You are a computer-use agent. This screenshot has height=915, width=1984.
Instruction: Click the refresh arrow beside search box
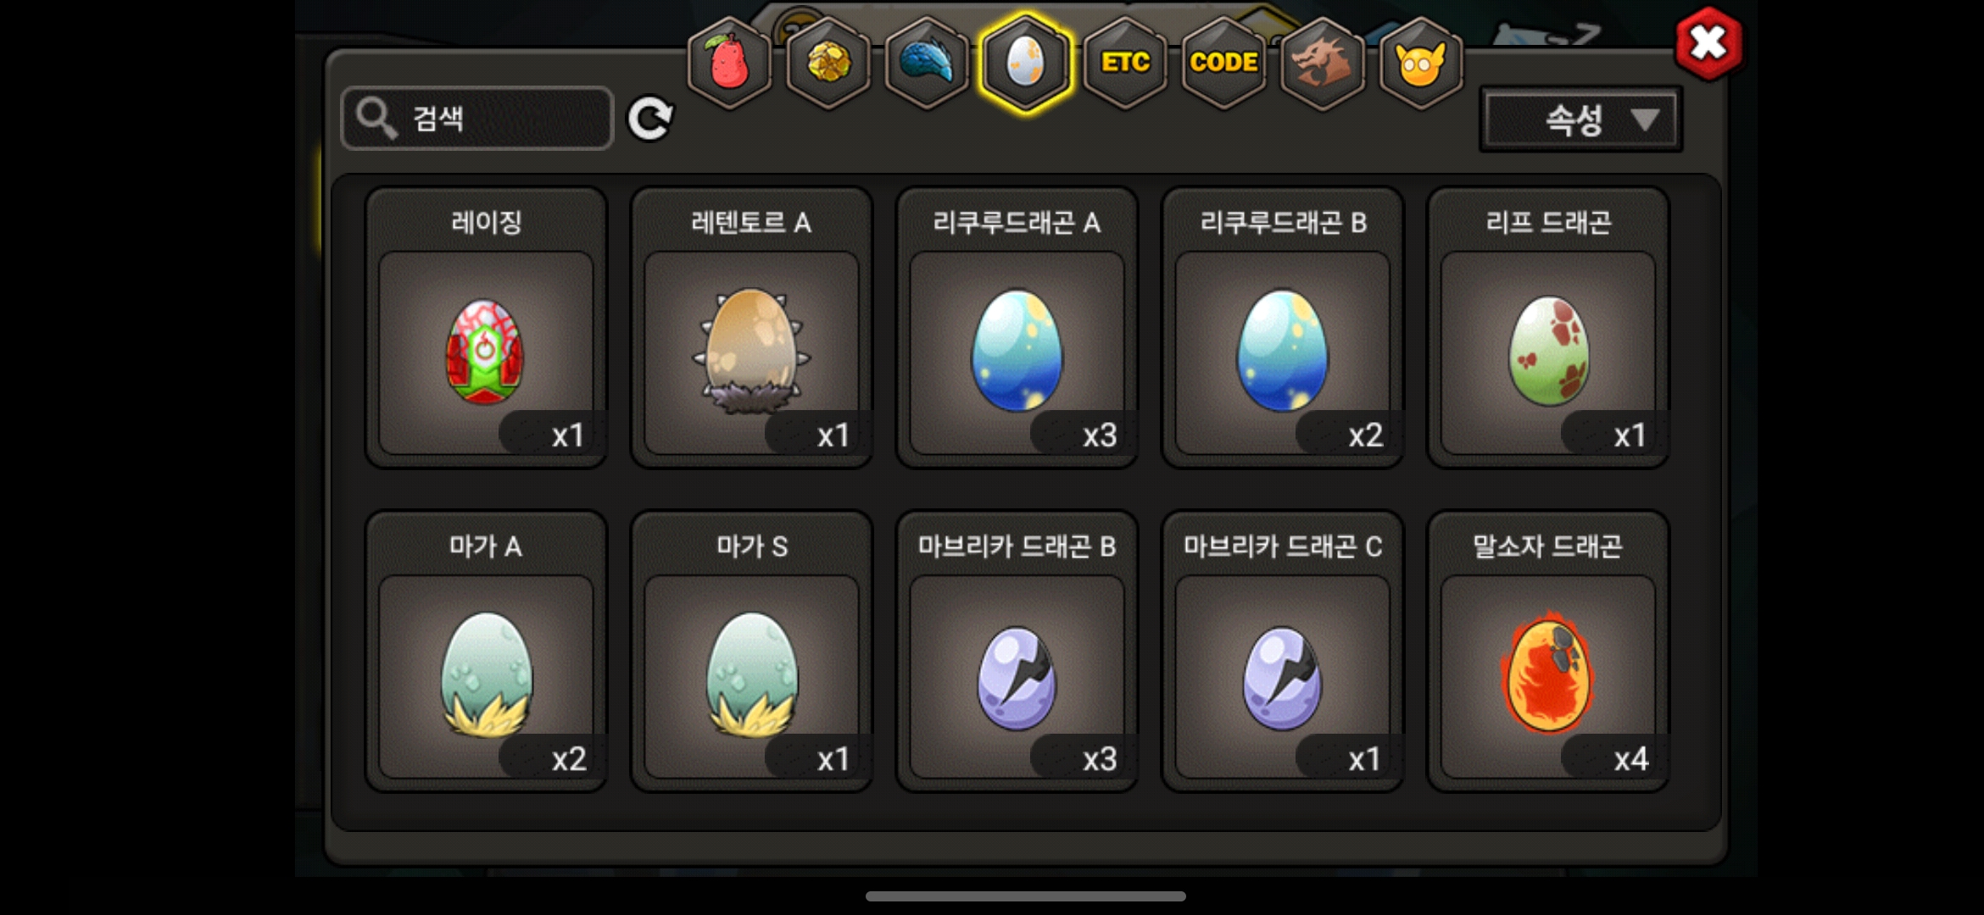pyautogui.click(x=650, y=119)
